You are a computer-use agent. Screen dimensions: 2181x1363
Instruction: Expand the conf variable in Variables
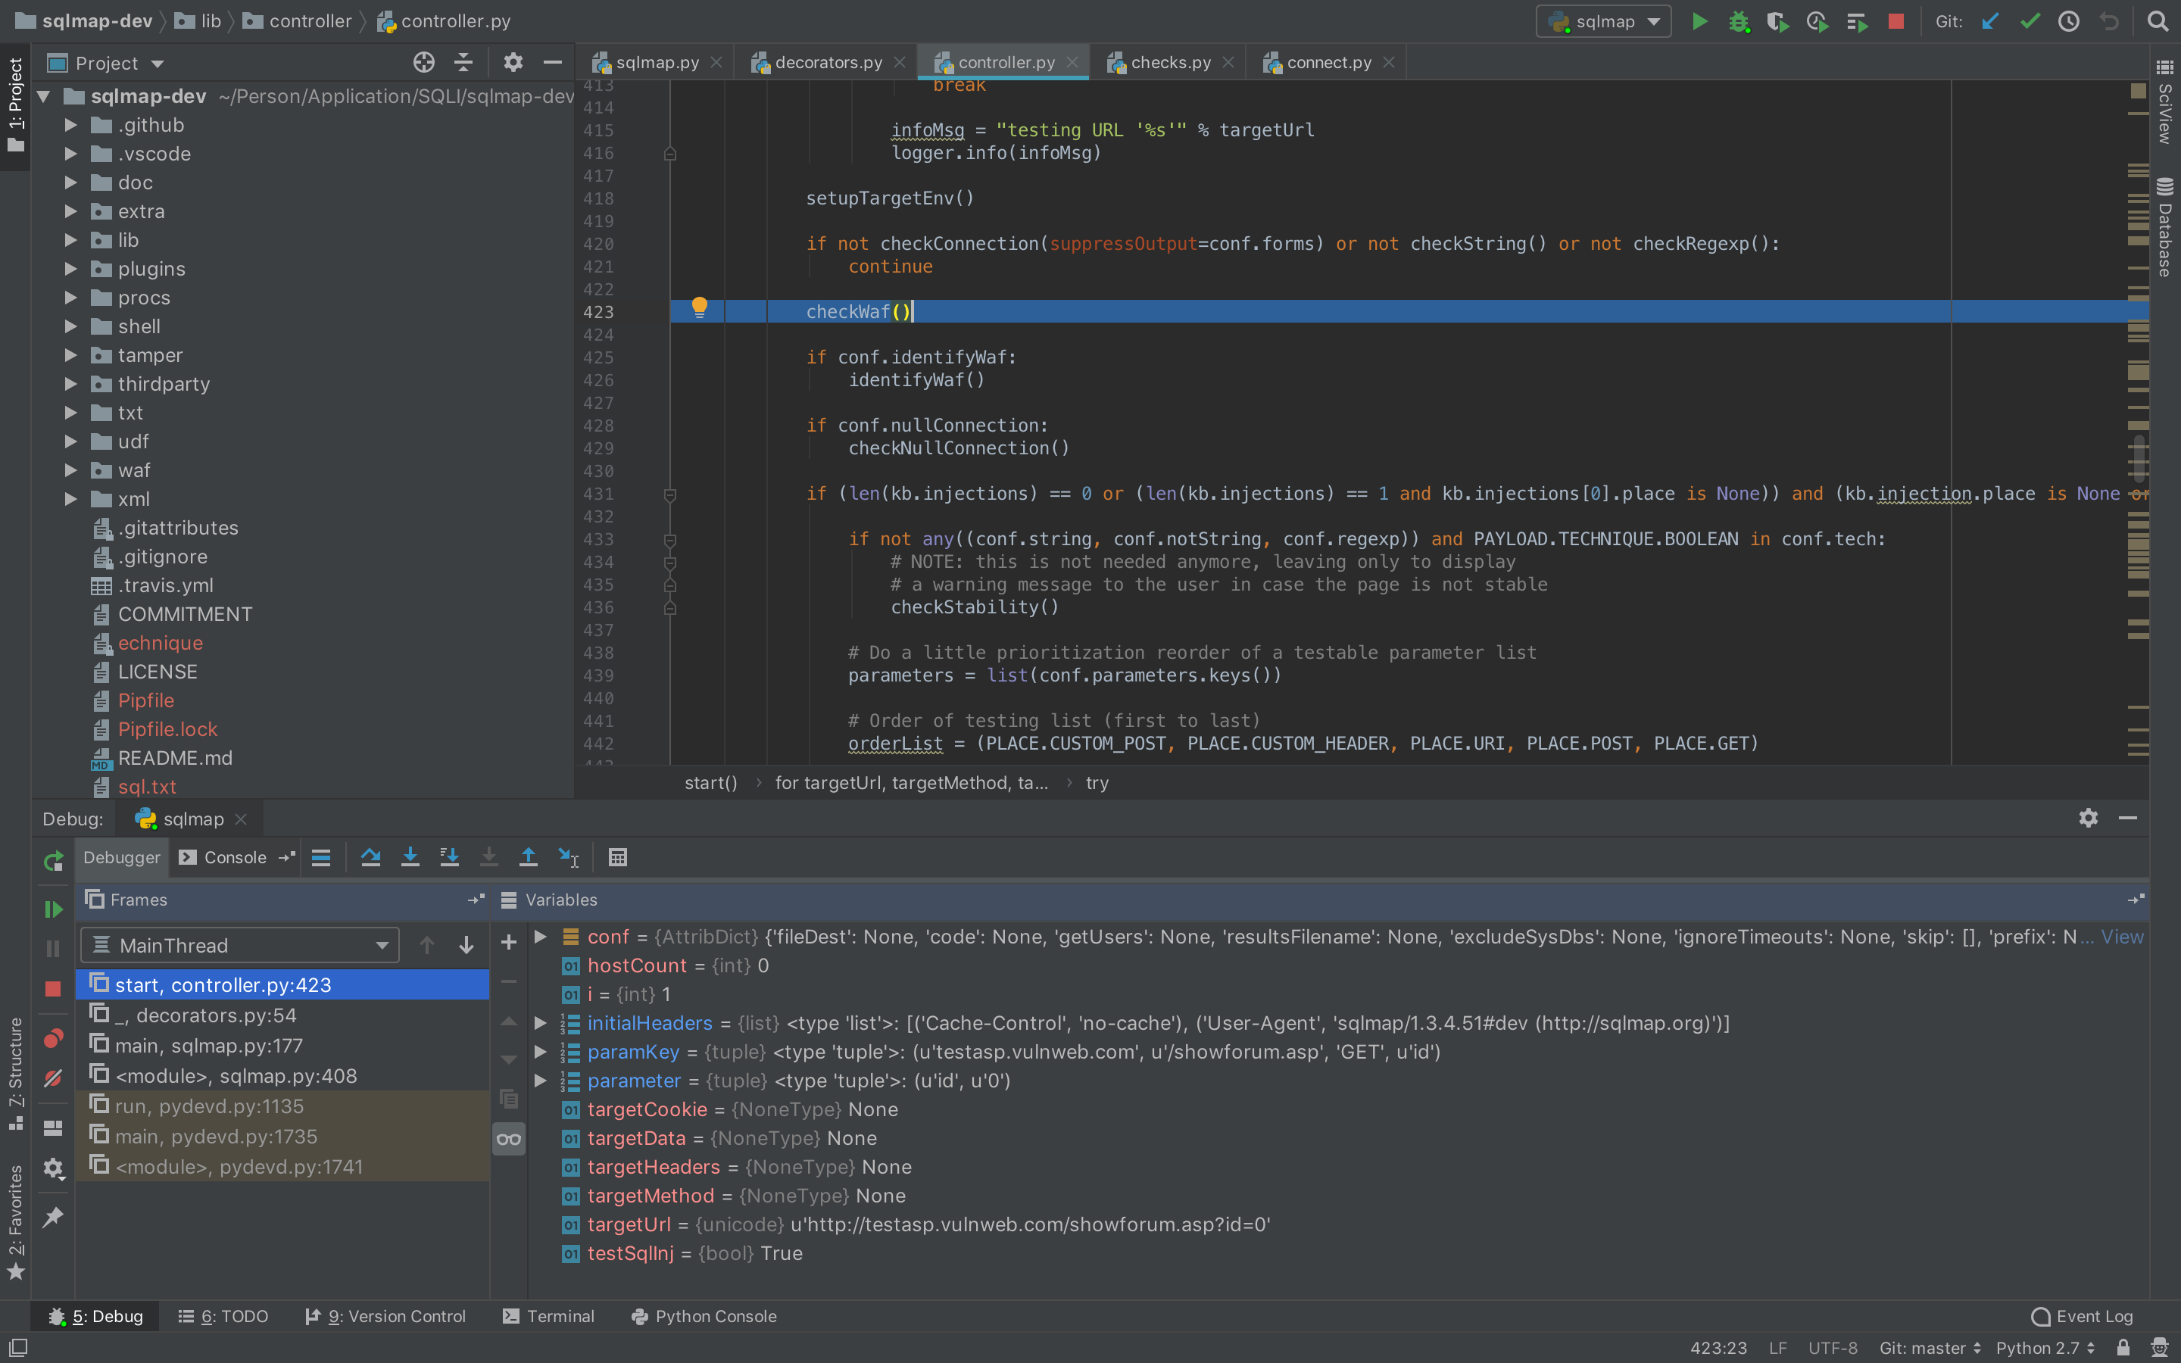[x=541, y=937]
